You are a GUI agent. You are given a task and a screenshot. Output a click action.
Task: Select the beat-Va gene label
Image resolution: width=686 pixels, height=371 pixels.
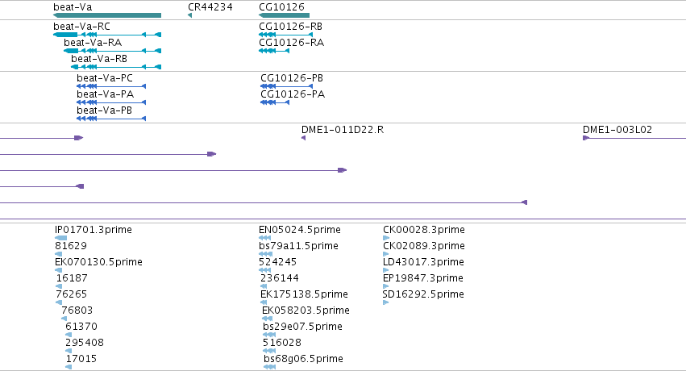[x=73, y=7]
